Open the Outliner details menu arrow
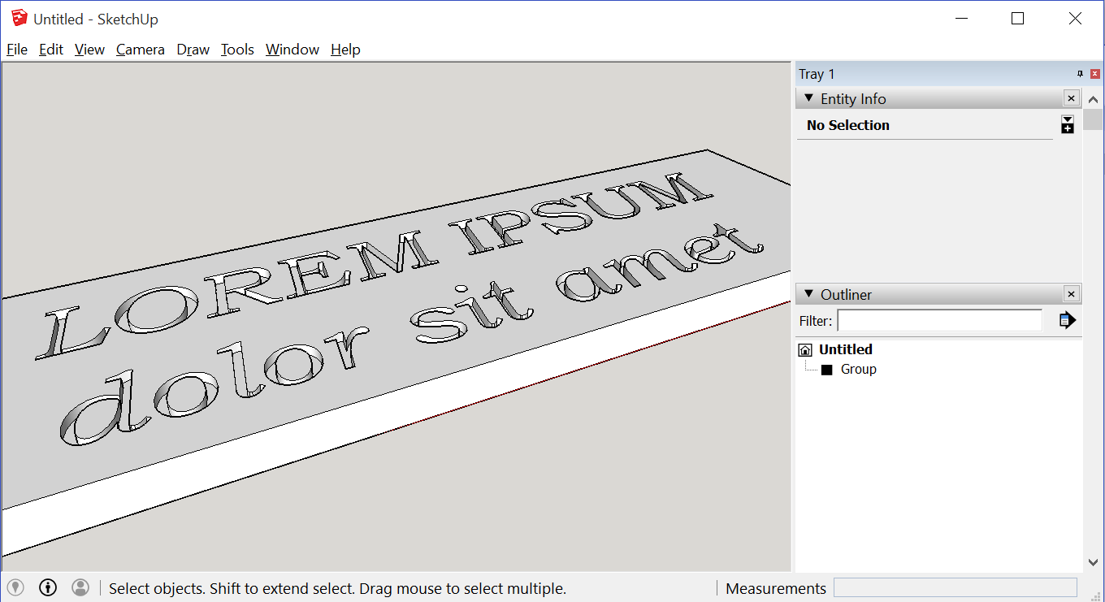Image resolution: width=1105 pixels, height=602 pixels. 1068,320
